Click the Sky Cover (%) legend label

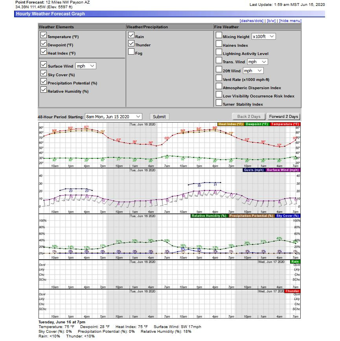[287, 216]
